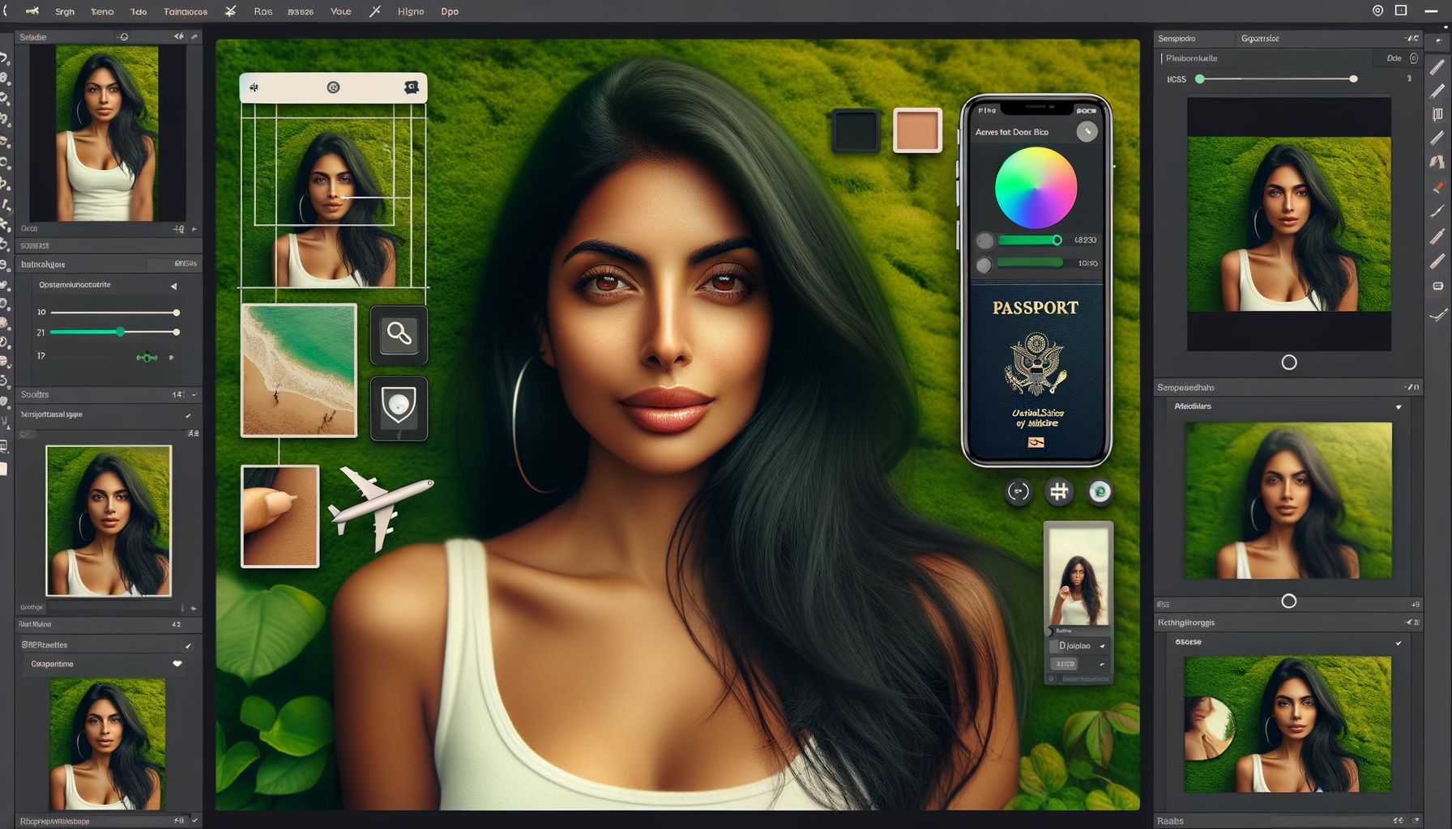
Task: Click the grid hash icon below the phone
Action: coord(1058,491)
